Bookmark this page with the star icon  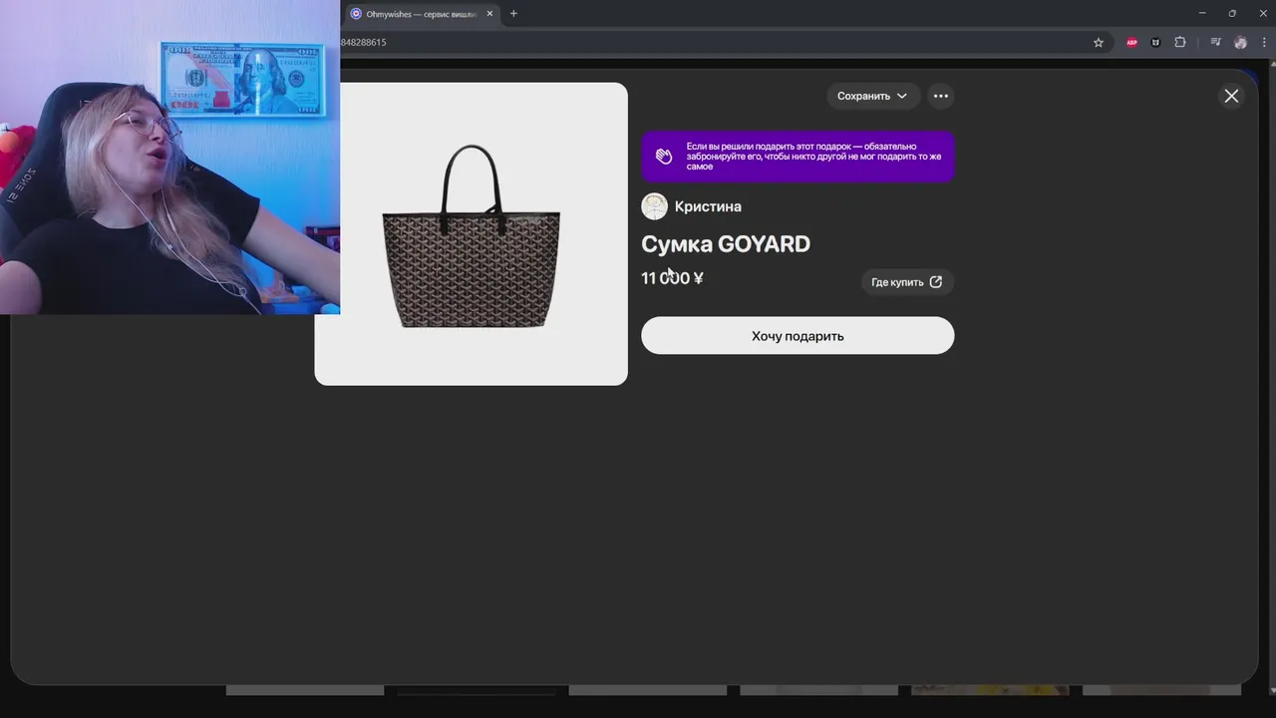[1099, 43]
